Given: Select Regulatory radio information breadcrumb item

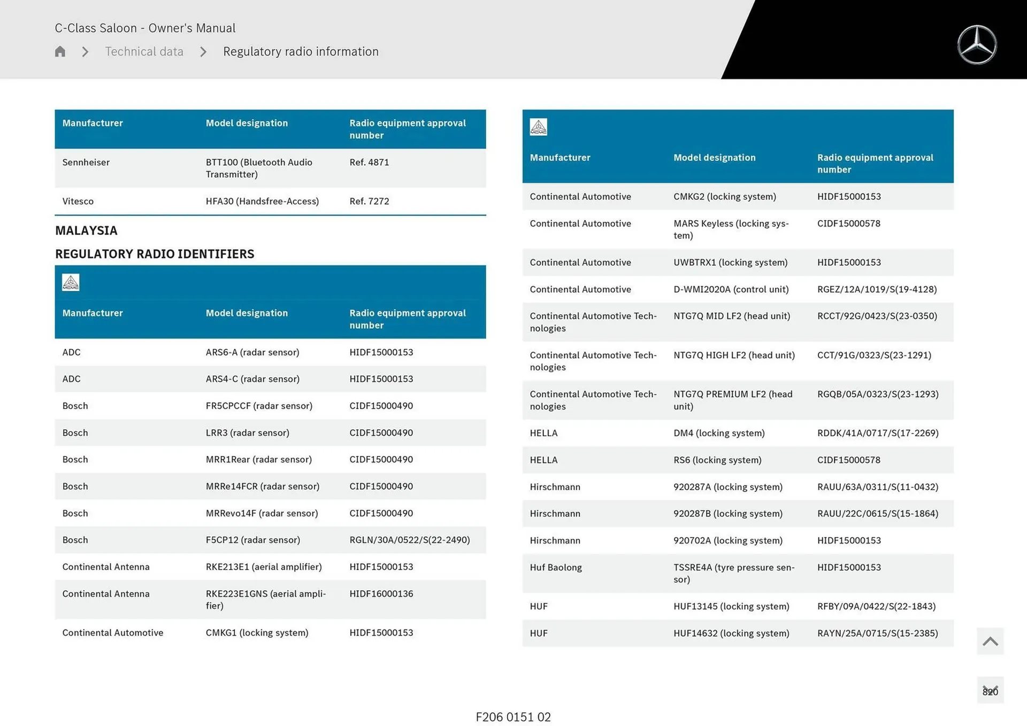Looking at the screenshot, I should (301, 51).
